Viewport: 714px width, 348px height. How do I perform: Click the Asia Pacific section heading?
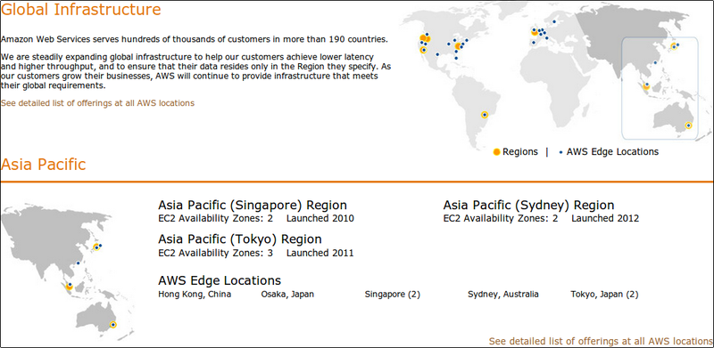click(43, 165)
